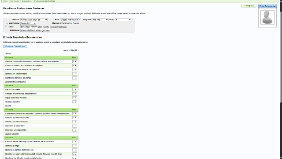This screenshot has width=282, height=159.
Task: Click the 'Identifica los cinco sentidos' row text
Action: [16, 74]
